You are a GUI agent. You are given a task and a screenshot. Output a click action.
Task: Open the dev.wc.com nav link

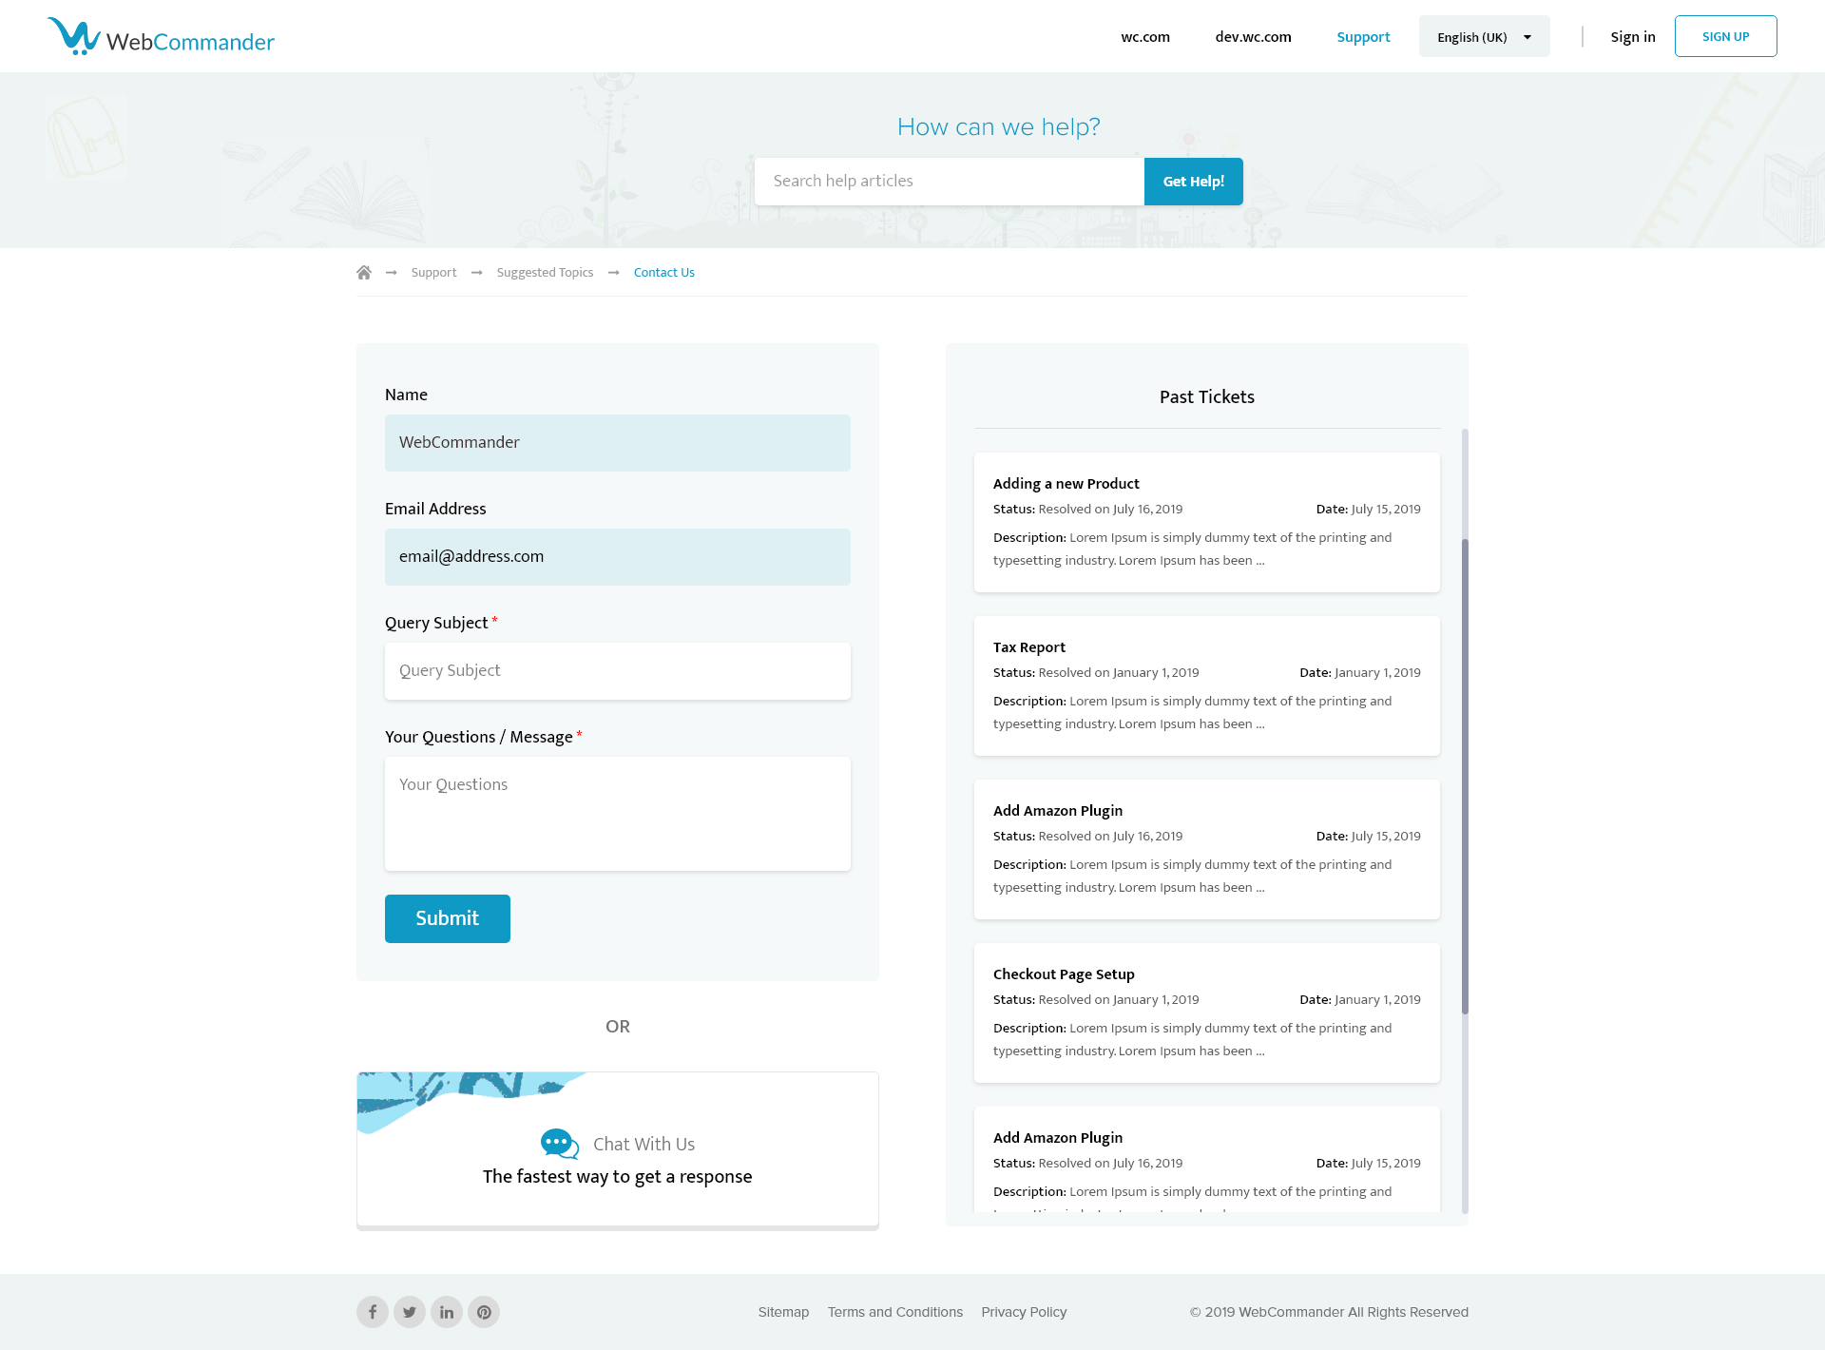pos(1253,37)
